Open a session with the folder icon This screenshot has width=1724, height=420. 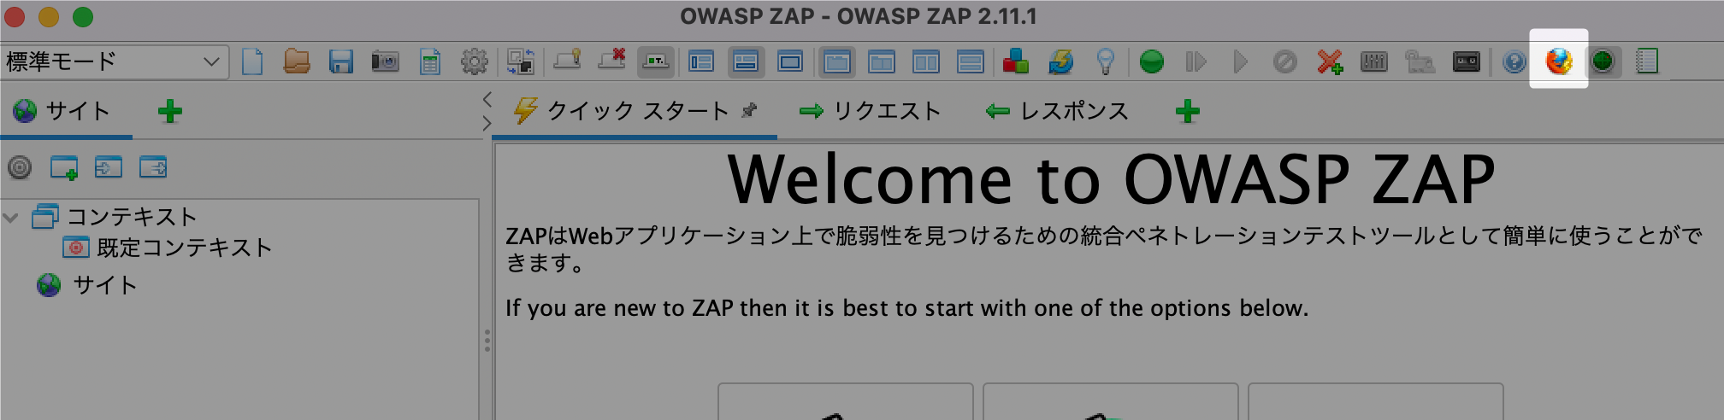tap(297, 61)
